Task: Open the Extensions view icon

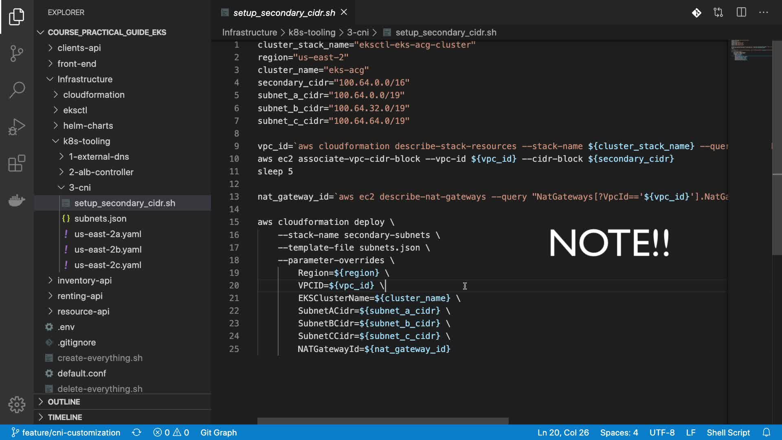Action: pyautogui.click(x=17, y=163)
